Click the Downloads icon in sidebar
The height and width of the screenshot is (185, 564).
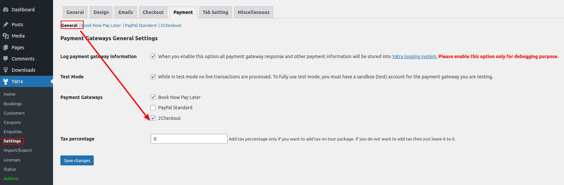tap(6, 70)
